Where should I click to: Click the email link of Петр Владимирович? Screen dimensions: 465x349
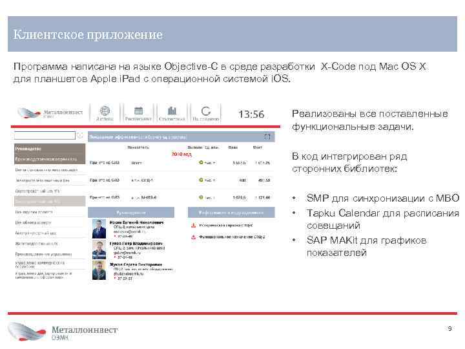(x=127, y=253)
